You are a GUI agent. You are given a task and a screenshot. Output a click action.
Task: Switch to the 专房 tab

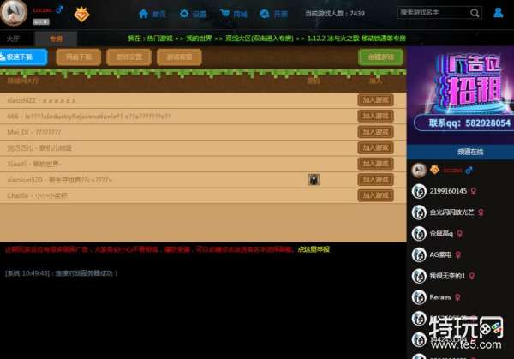tap(56, 39)
